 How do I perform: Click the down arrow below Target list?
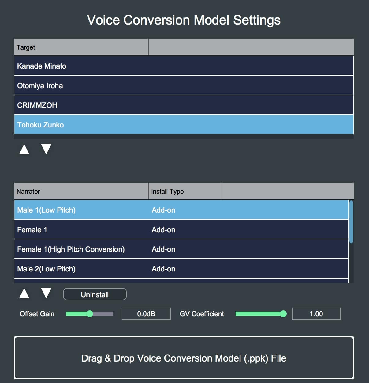coord(46,149)
